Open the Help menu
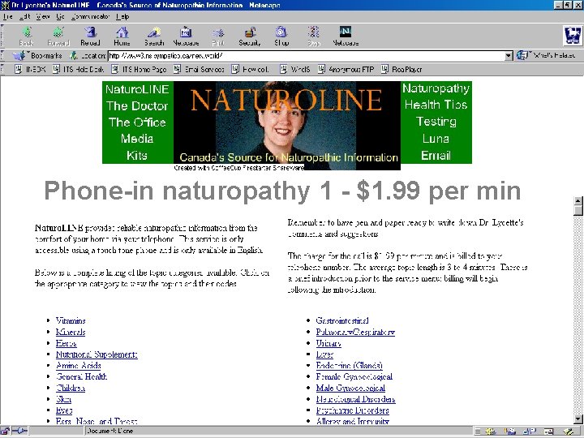The image size is (584, 438). (x=122, y=17)
